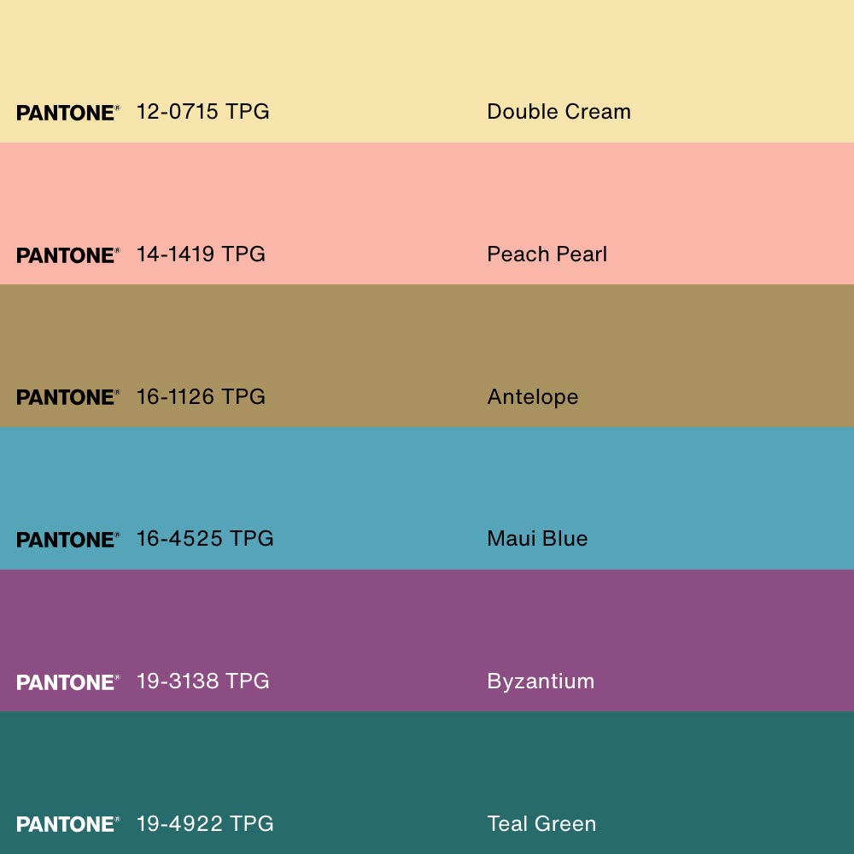Select the color code 16-4525 TPG
This screenshot has height=854, width=854.
click(205, 539)
